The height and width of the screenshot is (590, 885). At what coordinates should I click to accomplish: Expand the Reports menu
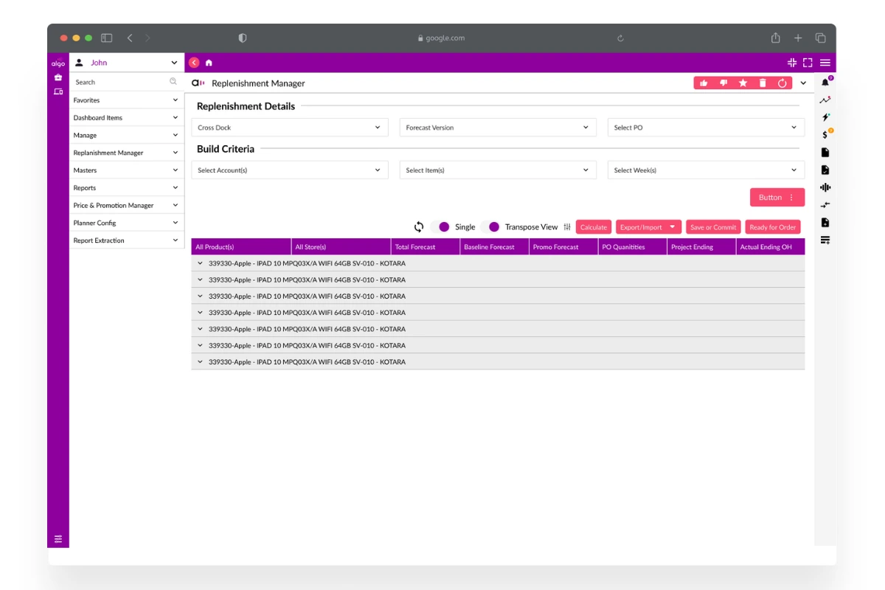[127, 188]
